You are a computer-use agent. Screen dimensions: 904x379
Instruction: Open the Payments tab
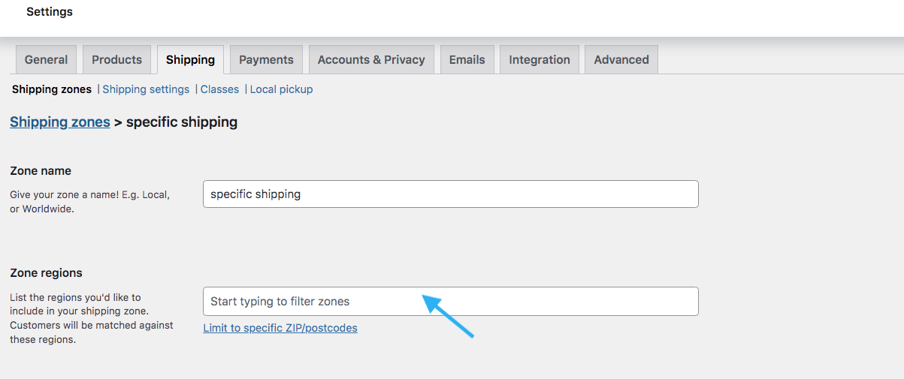(266, 60)
